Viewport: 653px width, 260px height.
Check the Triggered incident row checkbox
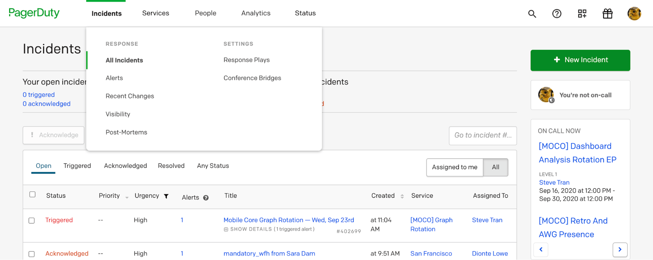click(x=32, y=221)
